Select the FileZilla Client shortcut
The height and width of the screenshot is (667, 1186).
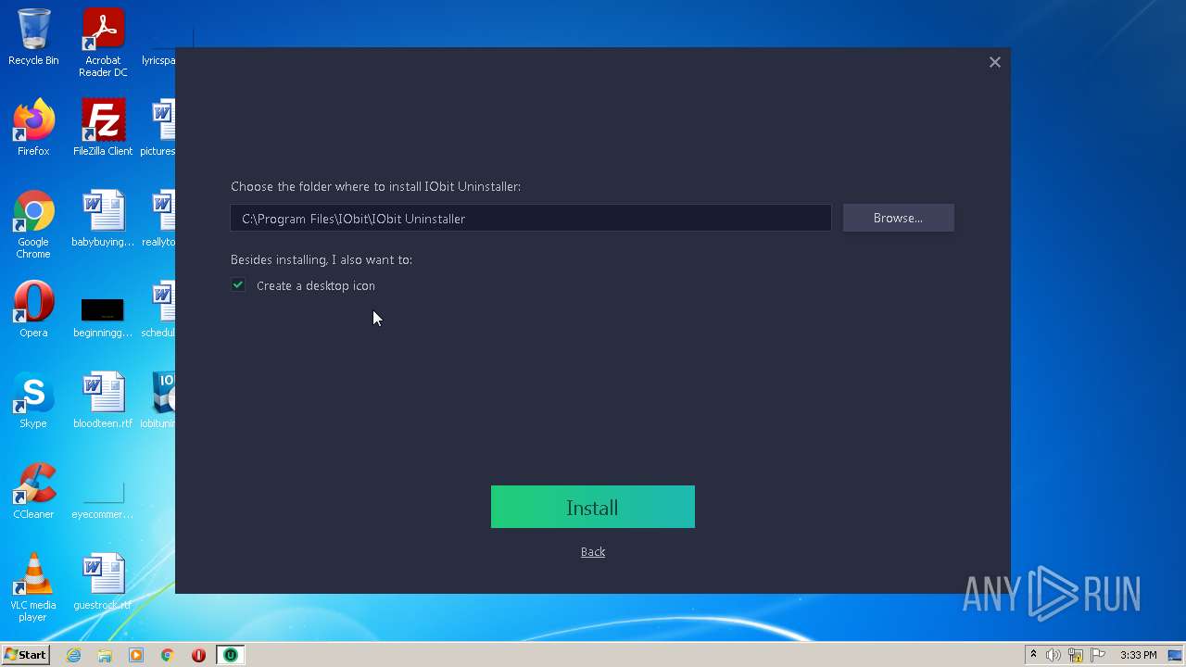pos(103,128)
